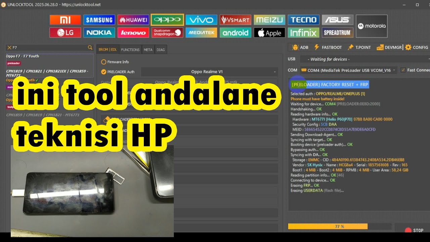
Task: Select the MediaTek brand logo
Action: 201,33
